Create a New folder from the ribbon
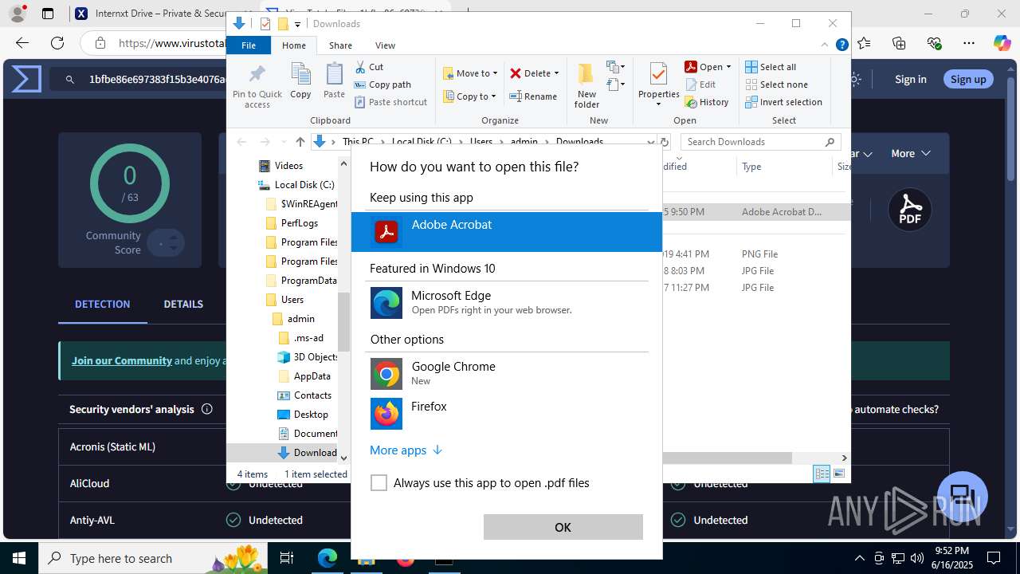Image resolution: width=1020 pixels, height=574 pixels. 586,85
